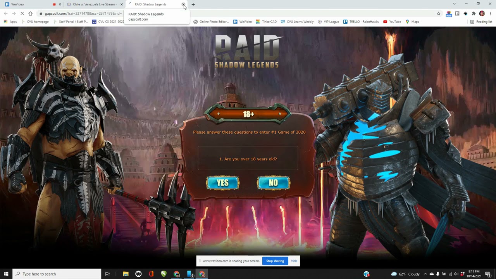Open the Get Help icon on the taskbar
Screen dimensions: 496x279
point(366,274)
